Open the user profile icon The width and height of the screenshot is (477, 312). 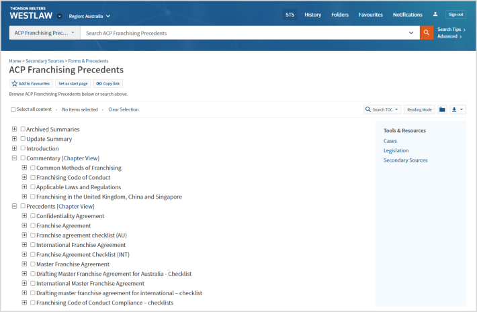pyautogui.click(x=435, y=14)
